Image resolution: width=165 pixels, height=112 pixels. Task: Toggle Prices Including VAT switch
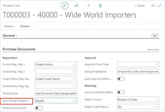(39, 108)
